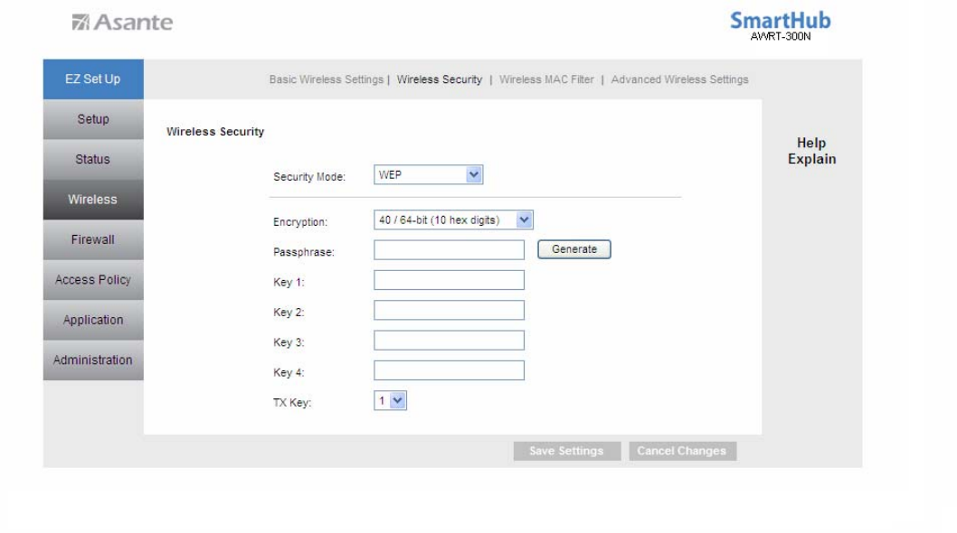This screenshot has height=533, width=957.
Task: Click the Cancel Changes button
Action: [x=682, y=451]
